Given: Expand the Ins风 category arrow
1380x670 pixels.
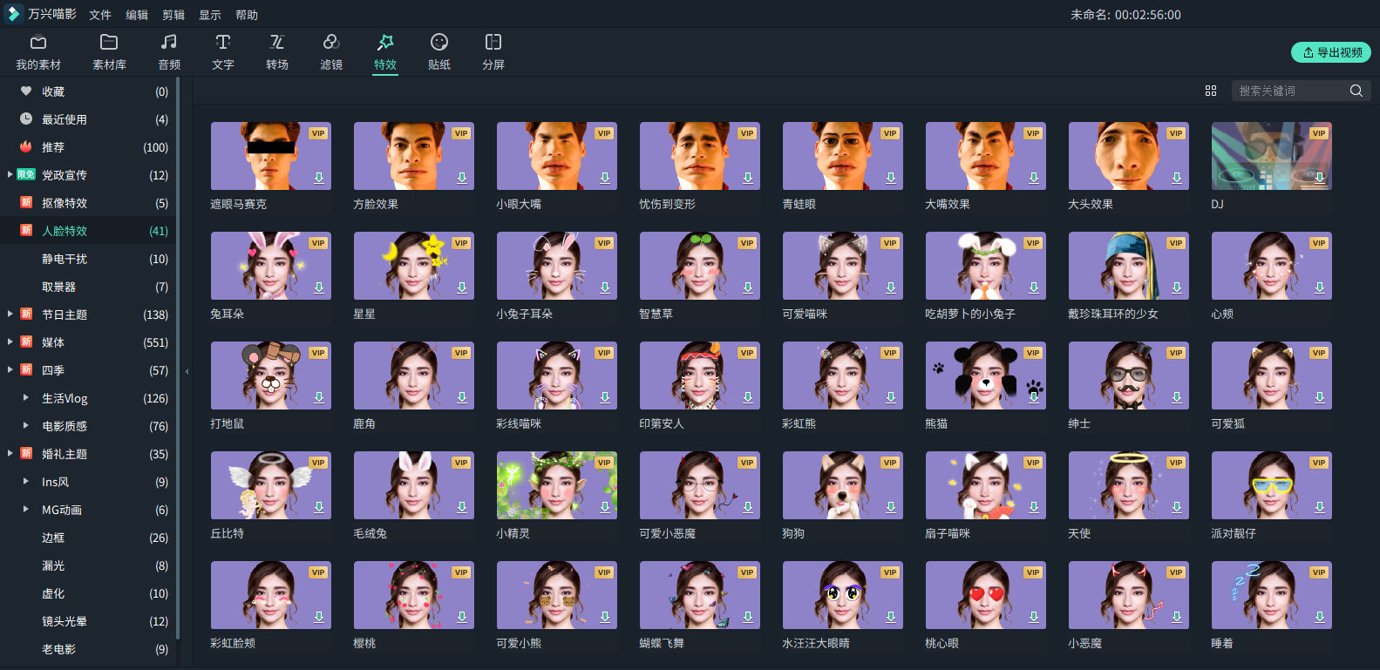Looking at the screenshot, I should point(25,481).
